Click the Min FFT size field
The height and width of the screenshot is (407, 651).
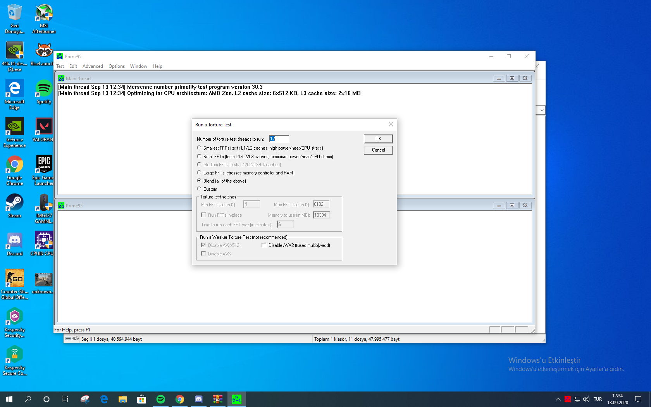[x=251, y=204]
